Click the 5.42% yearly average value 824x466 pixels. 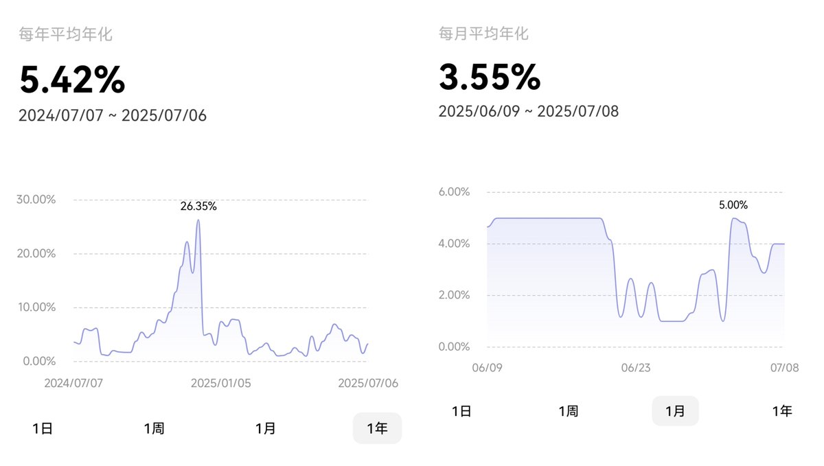point(72,80)
